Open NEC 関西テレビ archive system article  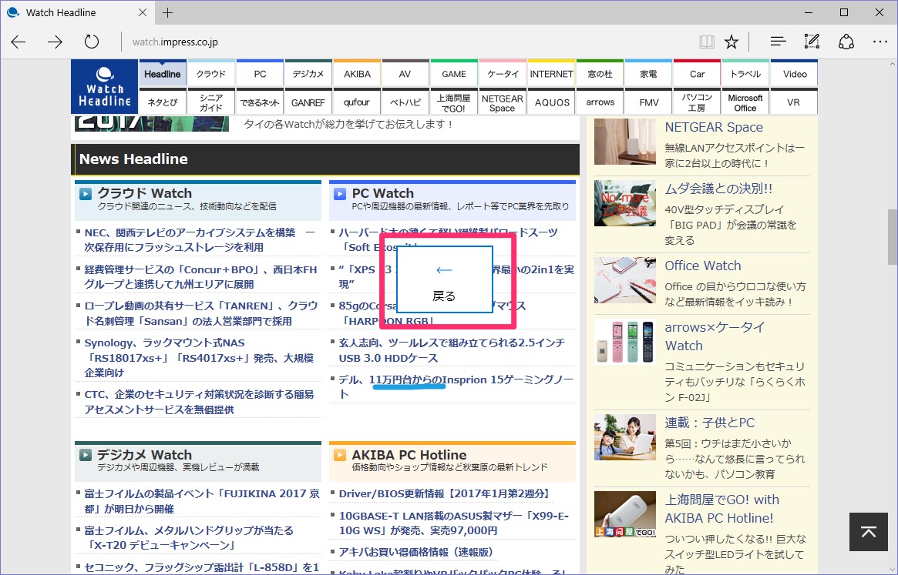(x=200, y=239)
